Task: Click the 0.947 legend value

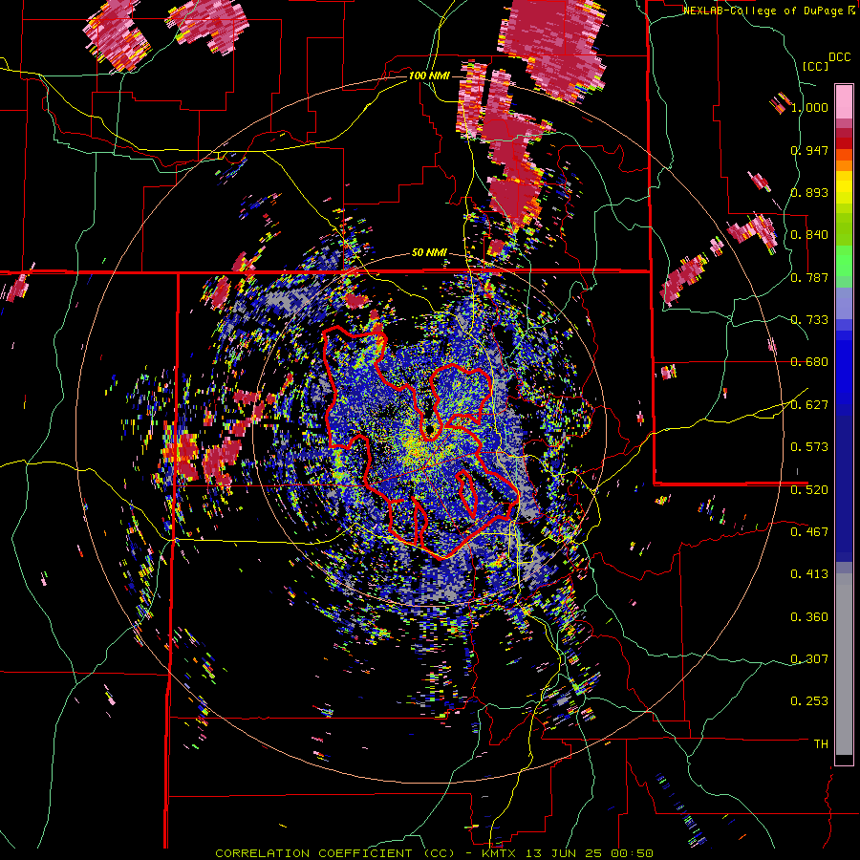Action: (809, 150)
